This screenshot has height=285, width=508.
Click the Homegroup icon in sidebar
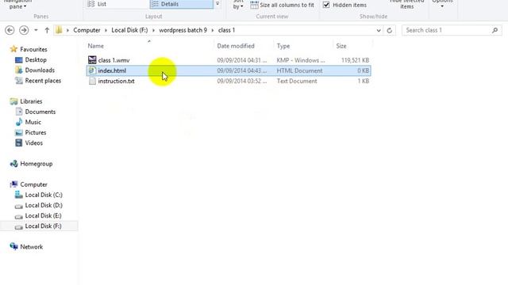(13, 164)
